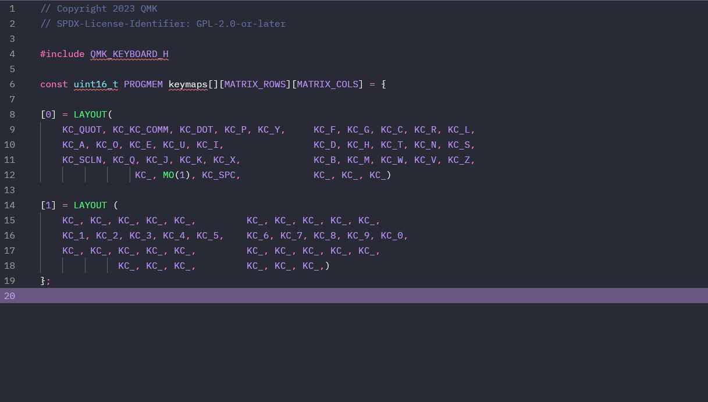Viewport: 708px width, 402px height.
Task: Click the QMK_KEYBOARD_H identifier
Action: tap(129, 54)
